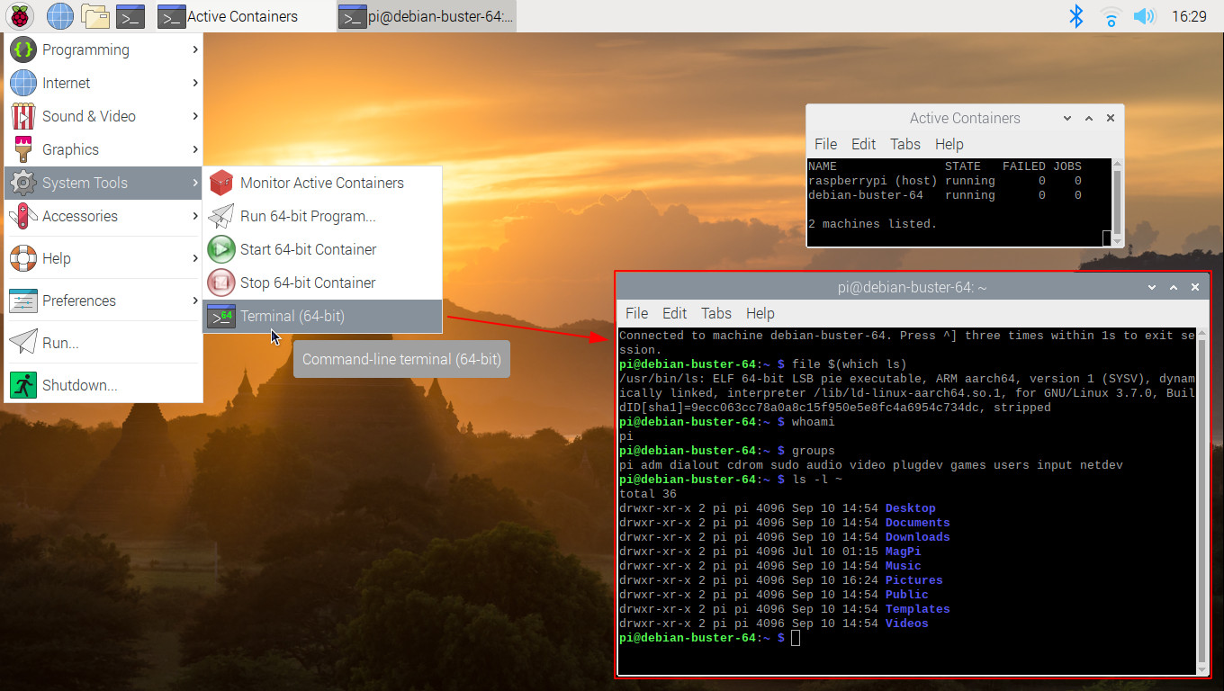This screenshot has height=691, width=1224.
Task: Open Wi-Fi network tray icon
Action: (1111, 15)
